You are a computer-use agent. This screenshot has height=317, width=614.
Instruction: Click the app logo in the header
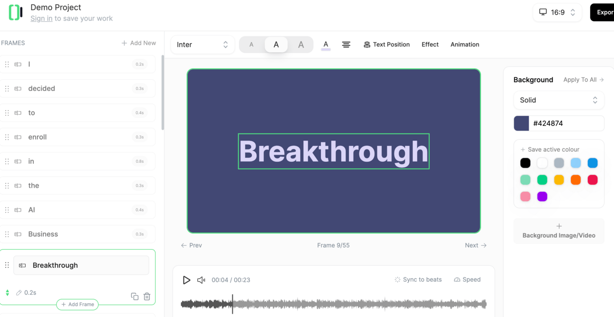[x=15, y=13]
